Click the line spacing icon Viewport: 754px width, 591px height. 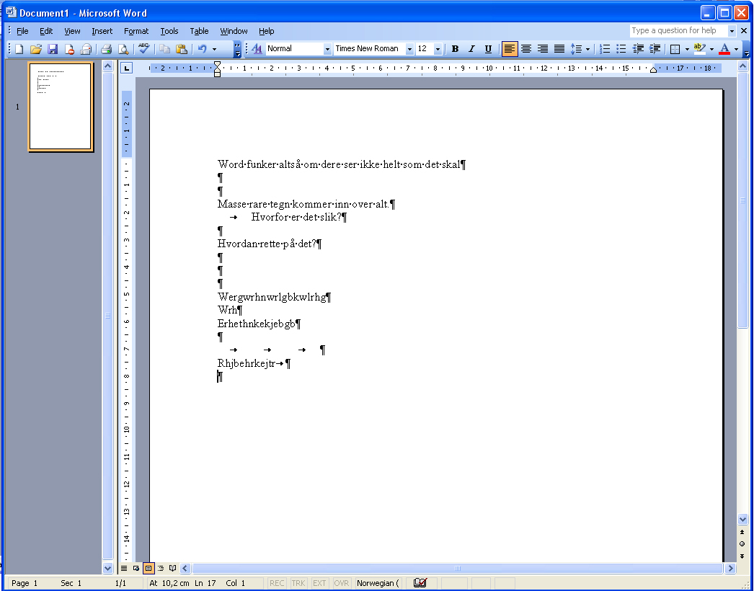[576, 48]
